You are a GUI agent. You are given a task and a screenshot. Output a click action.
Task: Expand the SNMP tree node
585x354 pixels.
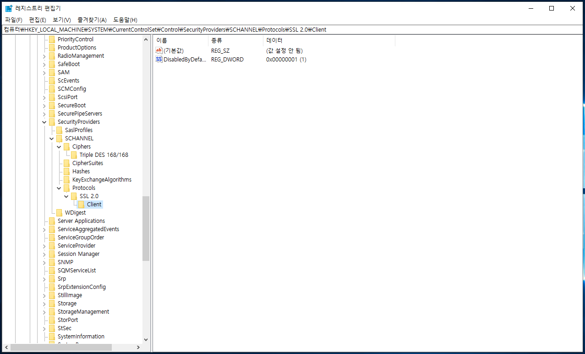[x=44, y=262]
